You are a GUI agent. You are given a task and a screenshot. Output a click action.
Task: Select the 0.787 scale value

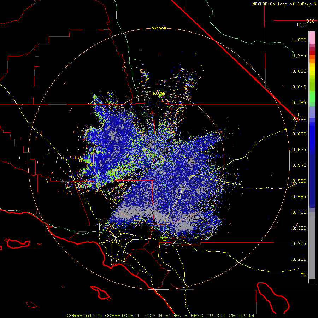(x=299, y=102)
